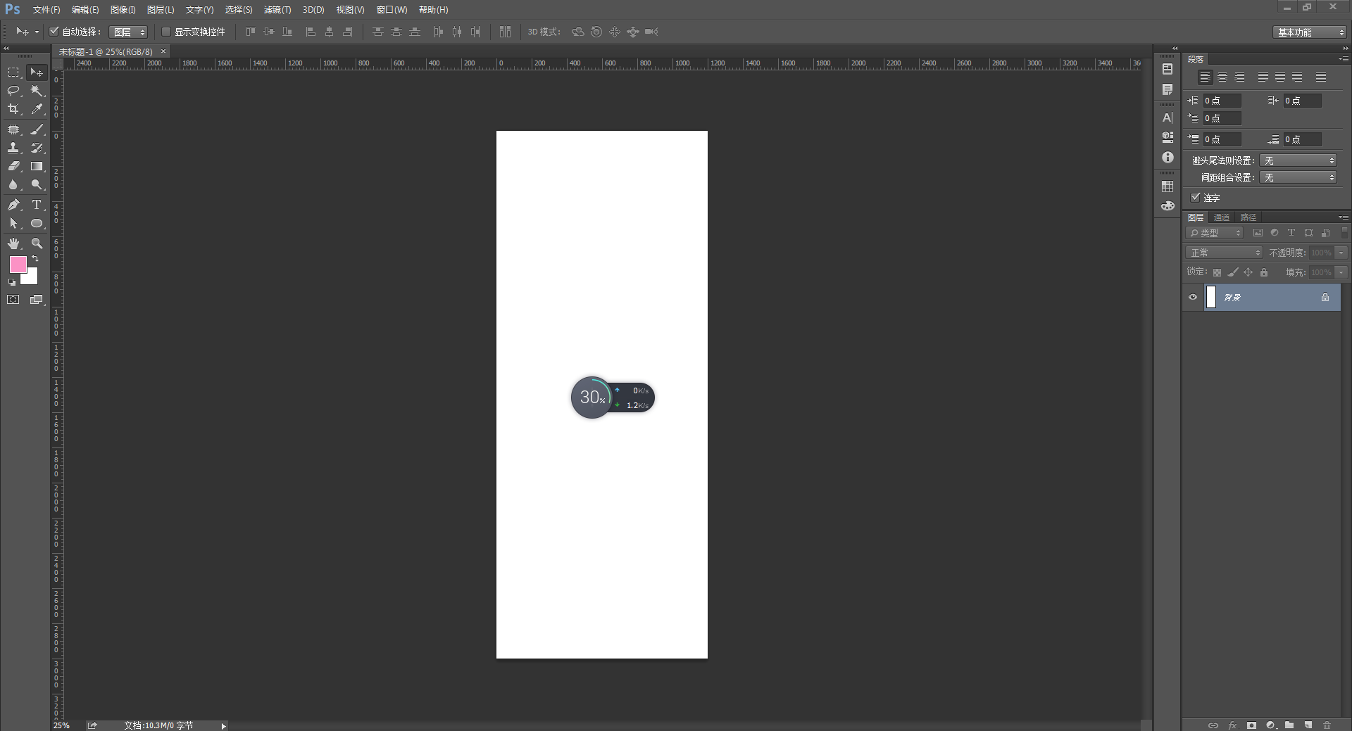Toggle lock position

point(1248,272)
